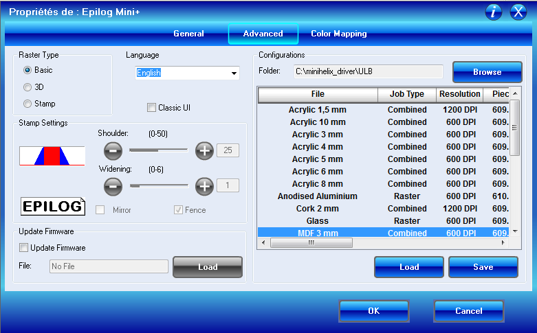
Task: Enable the Update Firmware checkbox
Action: [x=23, y=248]
